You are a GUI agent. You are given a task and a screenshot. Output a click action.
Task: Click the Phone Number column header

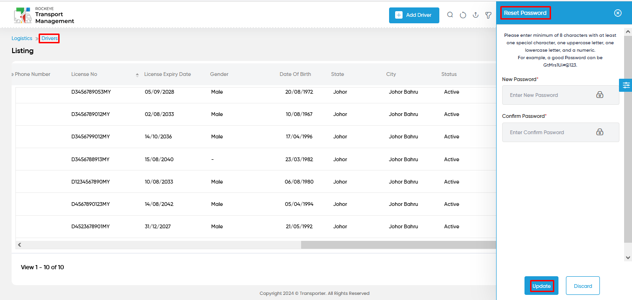coord(31,75)
